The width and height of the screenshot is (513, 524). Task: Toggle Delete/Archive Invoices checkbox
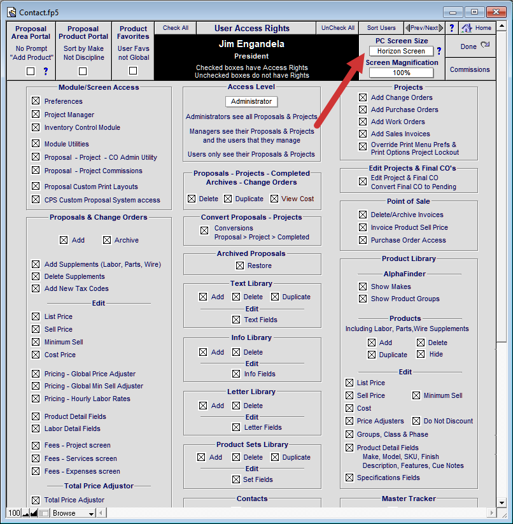[363, 215]
